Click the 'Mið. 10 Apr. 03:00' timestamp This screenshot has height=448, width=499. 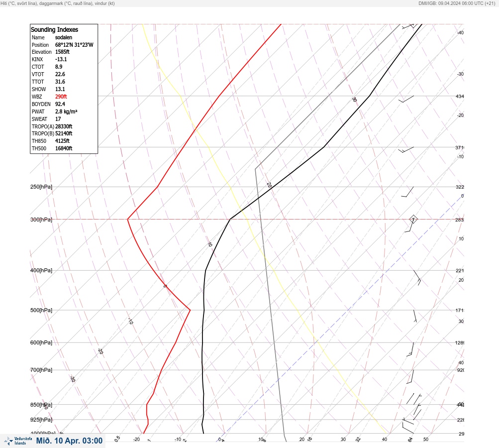(x=69, y=441)
